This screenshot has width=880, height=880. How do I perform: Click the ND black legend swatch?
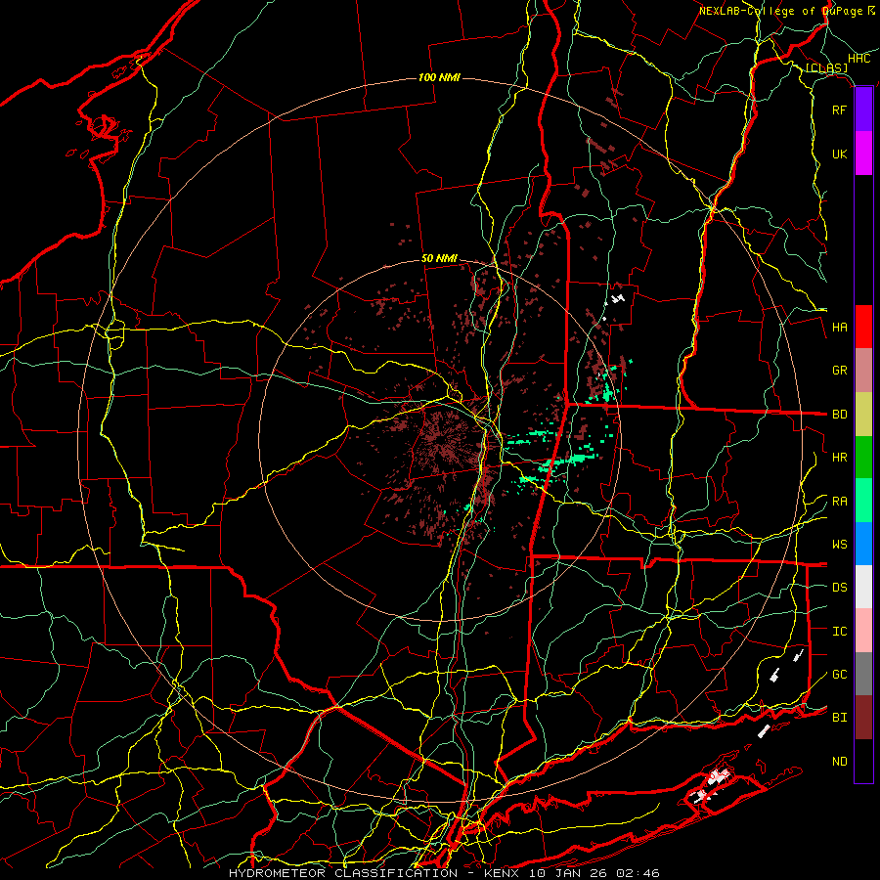point(863,761)
